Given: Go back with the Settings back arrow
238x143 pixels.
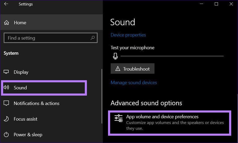Looking at the screenshot, I should point(6,4).
